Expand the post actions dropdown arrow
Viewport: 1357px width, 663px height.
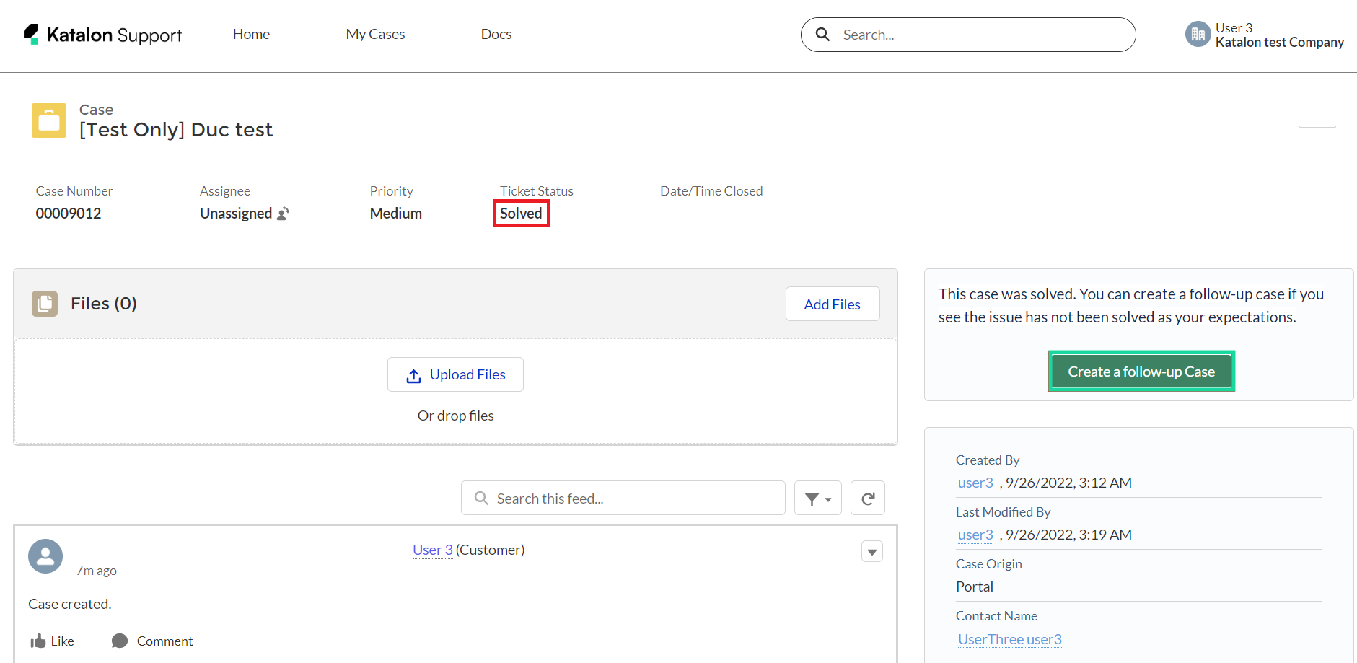tap(871, 552)
